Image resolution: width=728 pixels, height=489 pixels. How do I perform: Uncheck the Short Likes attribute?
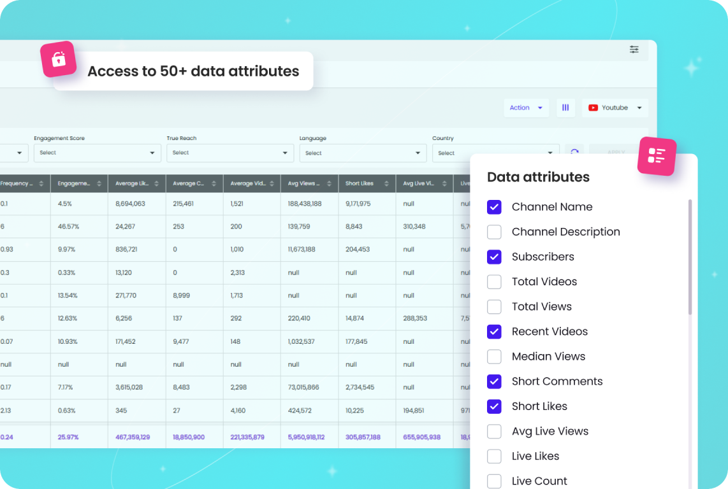click(x=494, y=406)
